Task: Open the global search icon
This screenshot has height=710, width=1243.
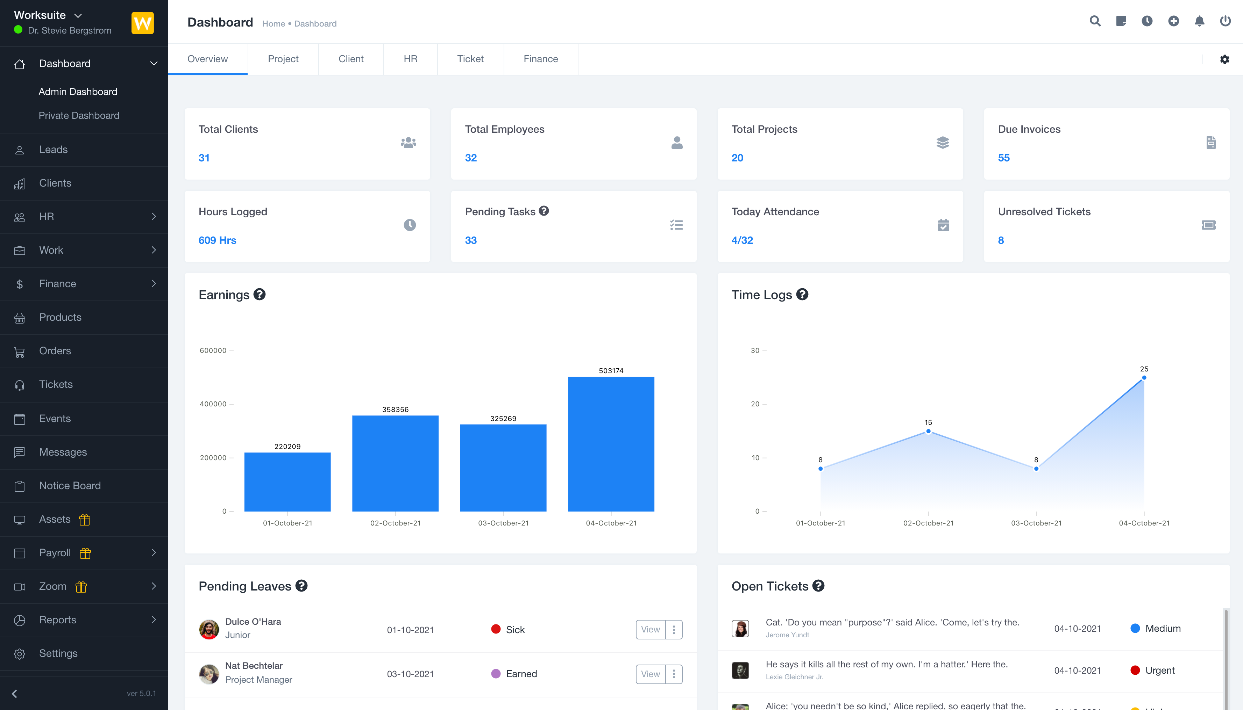Action: point(1095,21)
